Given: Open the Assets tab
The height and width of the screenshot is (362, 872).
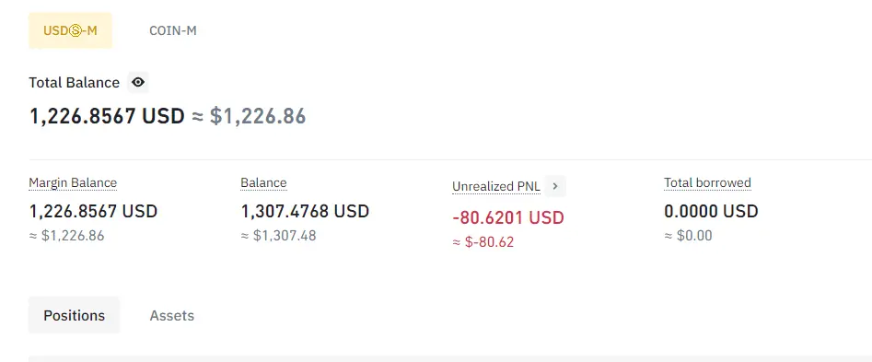Looking at the screenshot, I should click(172, 315).
